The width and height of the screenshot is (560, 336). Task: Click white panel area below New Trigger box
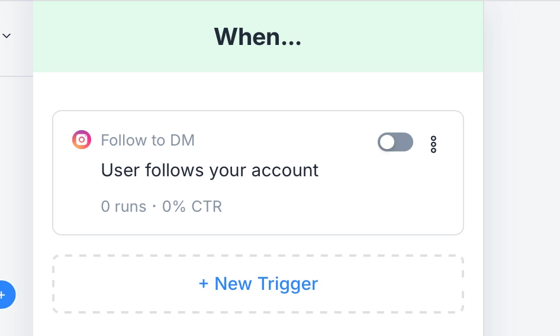[258, 325]
